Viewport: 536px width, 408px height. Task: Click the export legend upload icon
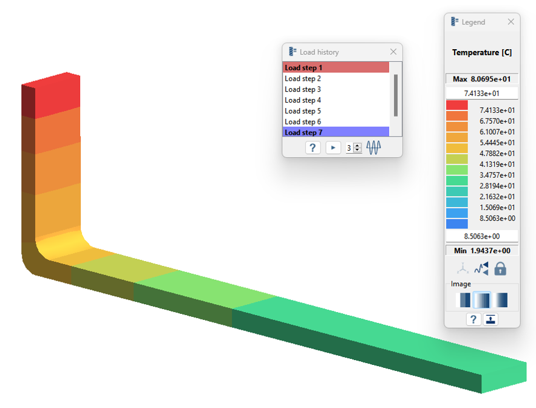click(490, 319)
